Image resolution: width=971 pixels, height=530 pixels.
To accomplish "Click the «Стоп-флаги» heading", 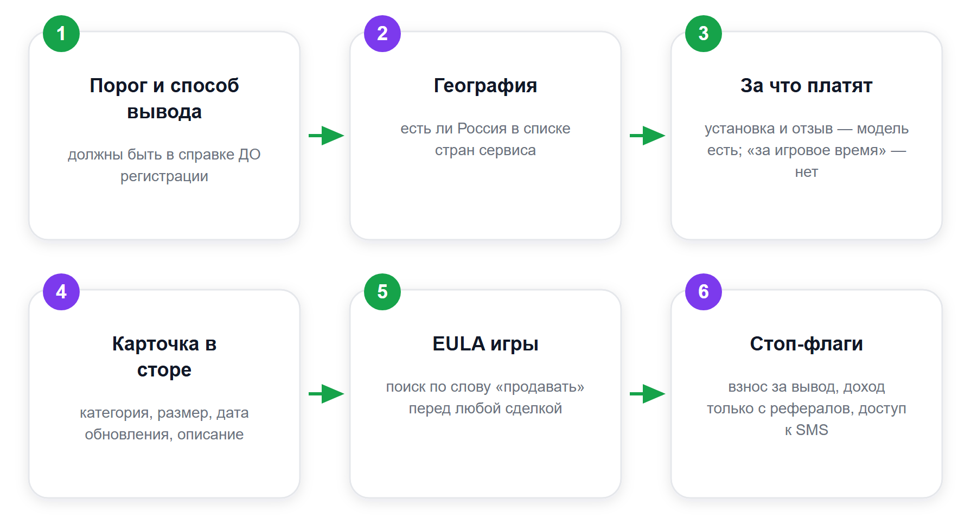I will coord(807,344).
